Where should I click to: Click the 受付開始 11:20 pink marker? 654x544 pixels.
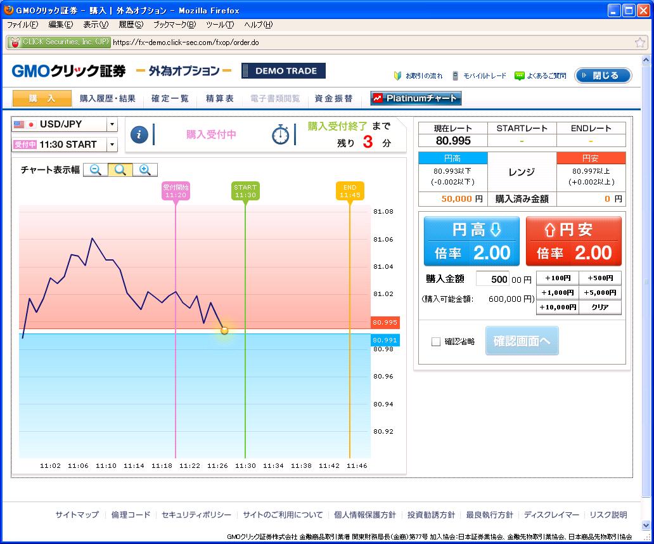tap(176, 191)
